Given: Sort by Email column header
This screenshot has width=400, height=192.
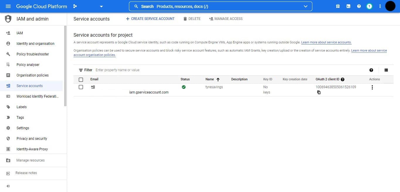Looking at the screenshot, I should pyautogui.click(x=94, y=79).
